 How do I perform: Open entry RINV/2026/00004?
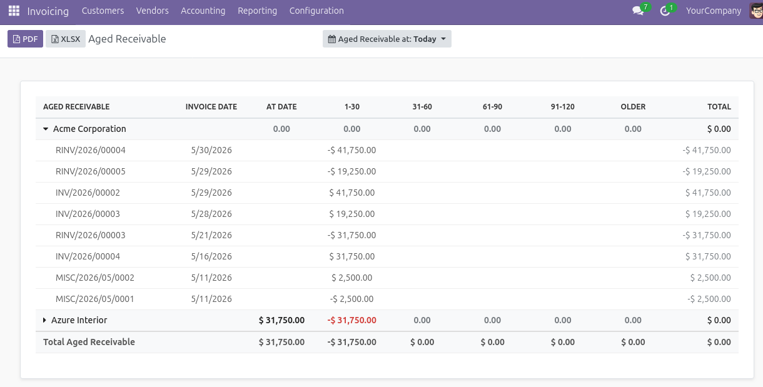[x=91, y=150]
